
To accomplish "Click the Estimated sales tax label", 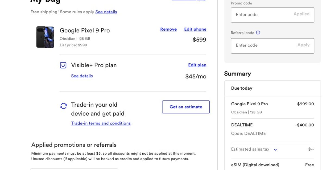I will pos(250,149).
